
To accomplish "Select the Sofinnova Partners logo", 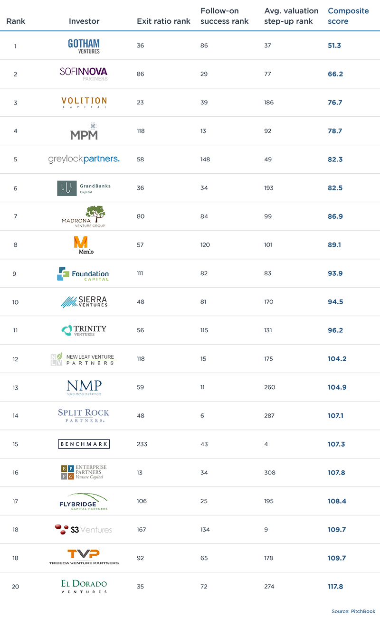I will pyautogui.click(x=84, y=74).
